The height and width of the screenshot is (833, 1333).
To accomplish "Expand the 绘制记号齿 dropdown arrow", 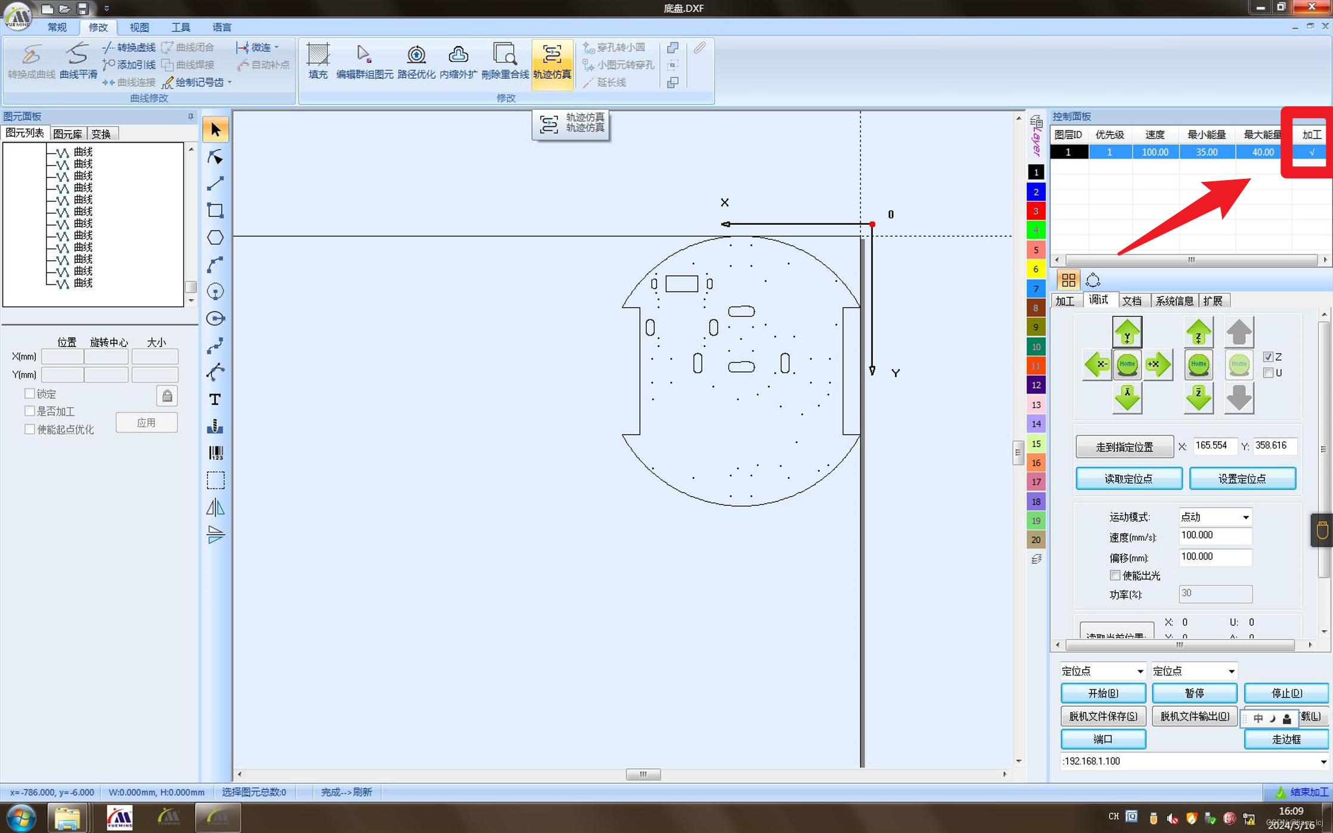I will pos(230,82).
